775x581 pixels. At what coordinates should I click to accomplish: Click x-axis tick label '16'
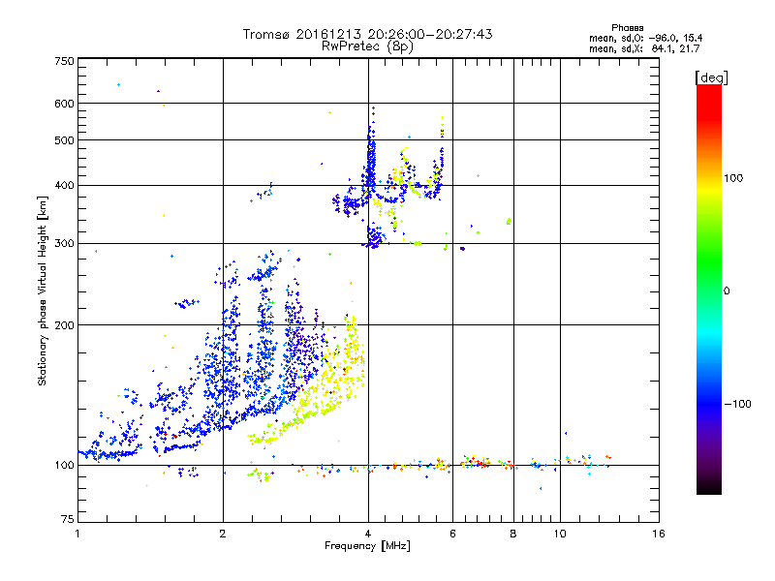(659, 534)
